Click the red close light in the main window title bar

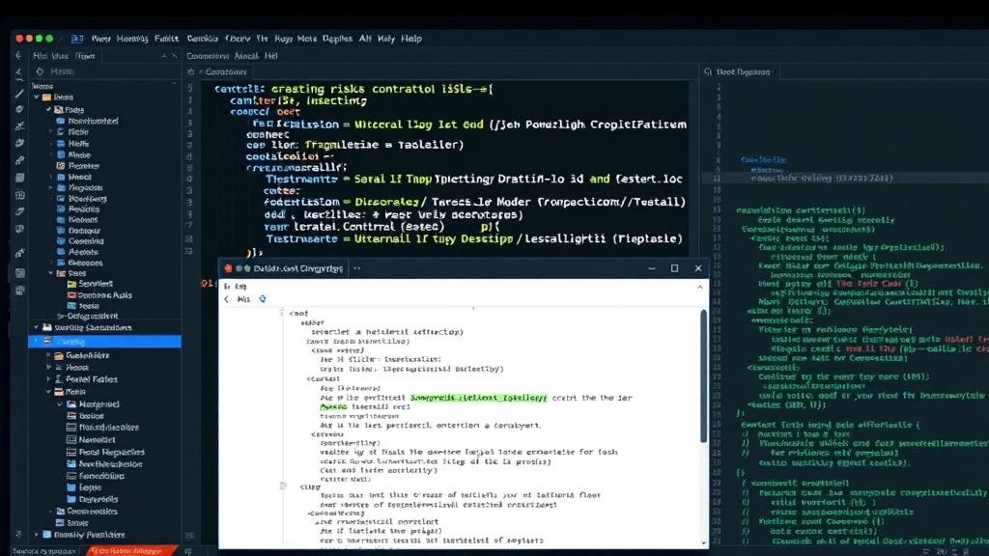pos(19,39)
